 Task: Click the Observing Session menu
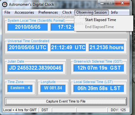pos(91,12)
